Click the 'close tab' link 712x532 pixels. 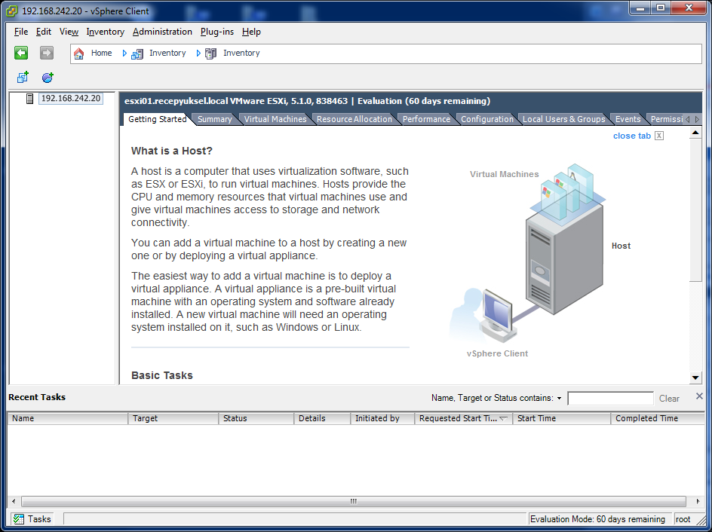coord(631,136)
